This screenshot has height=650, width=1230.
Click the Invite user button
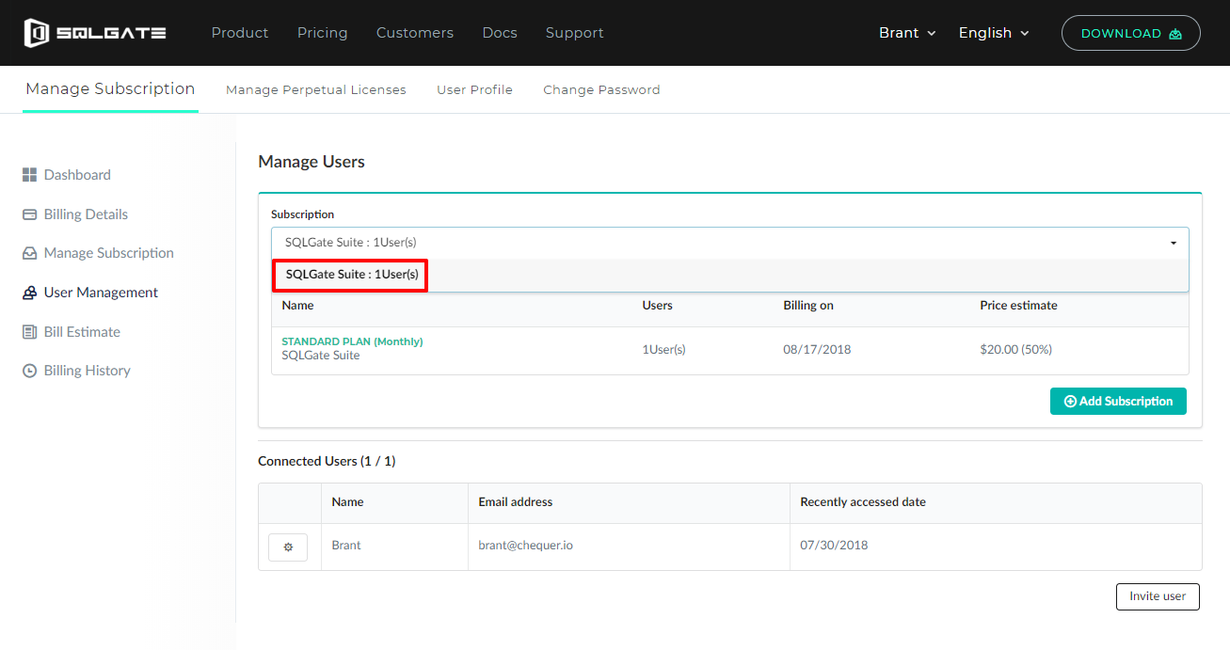point(1158,596)
